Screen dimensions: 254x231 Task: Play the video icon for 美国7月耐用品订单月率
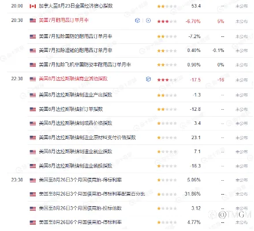point(148,20)
